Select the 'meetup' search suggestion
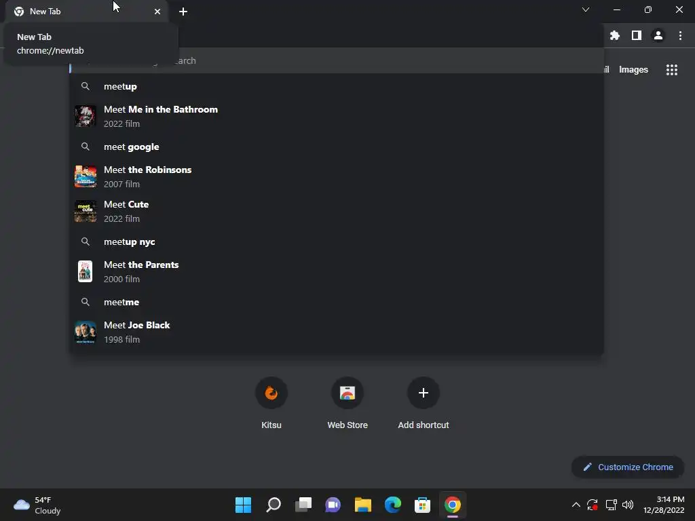Image resolution: width=695 pixels, height=521 pixels. pyautogui.click(x=337, y=86)
